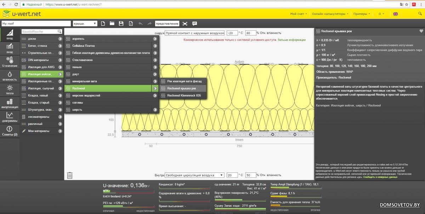This screenshot has width=425, height=214.
Task: Click the undo arrow
Action: 141,23
